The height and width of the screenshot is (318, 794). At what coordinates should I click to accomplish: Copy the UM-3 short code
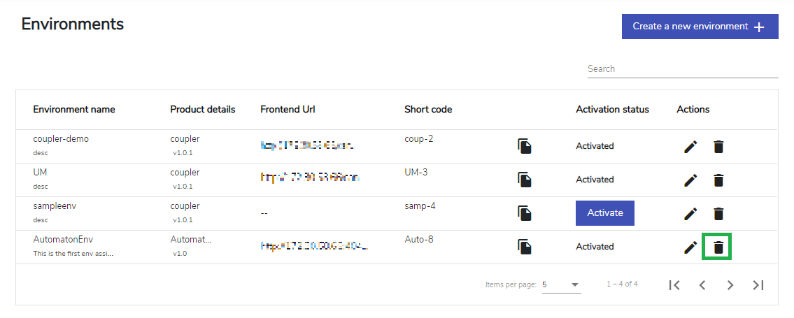click(525, 180)
